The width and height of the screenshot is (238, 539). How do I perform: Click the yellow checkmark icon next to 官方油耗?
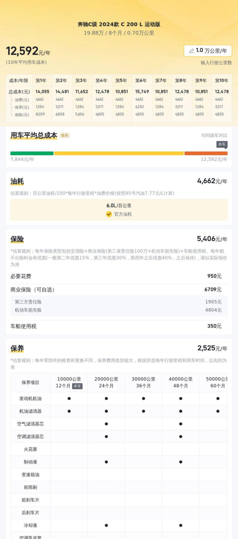pyautogui.click(x=109, y=214)
